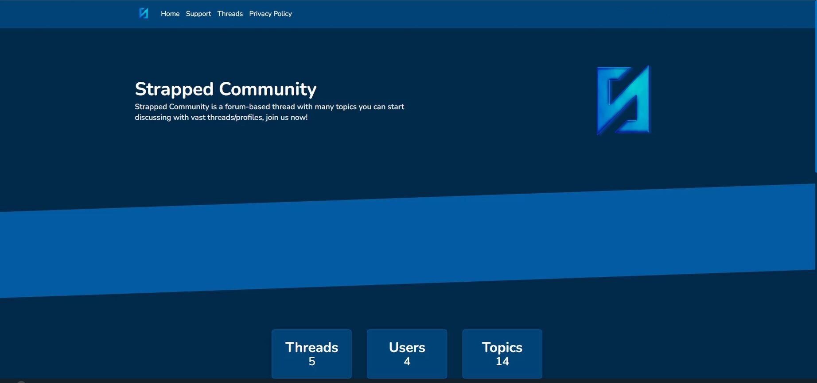
Task: Select the Topics 14 stat card
Action: point(502,354)
